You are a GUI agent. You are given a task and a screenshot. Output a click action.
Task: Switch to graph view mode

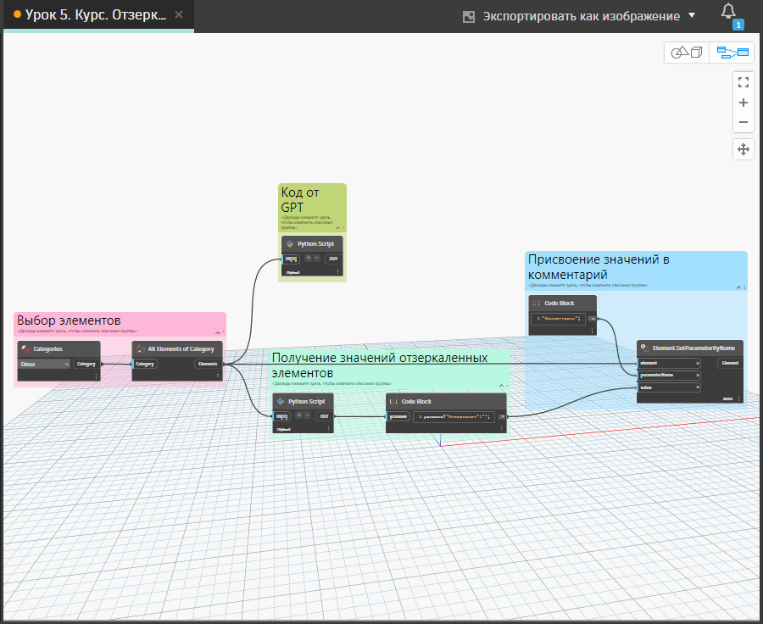[732, 53]
